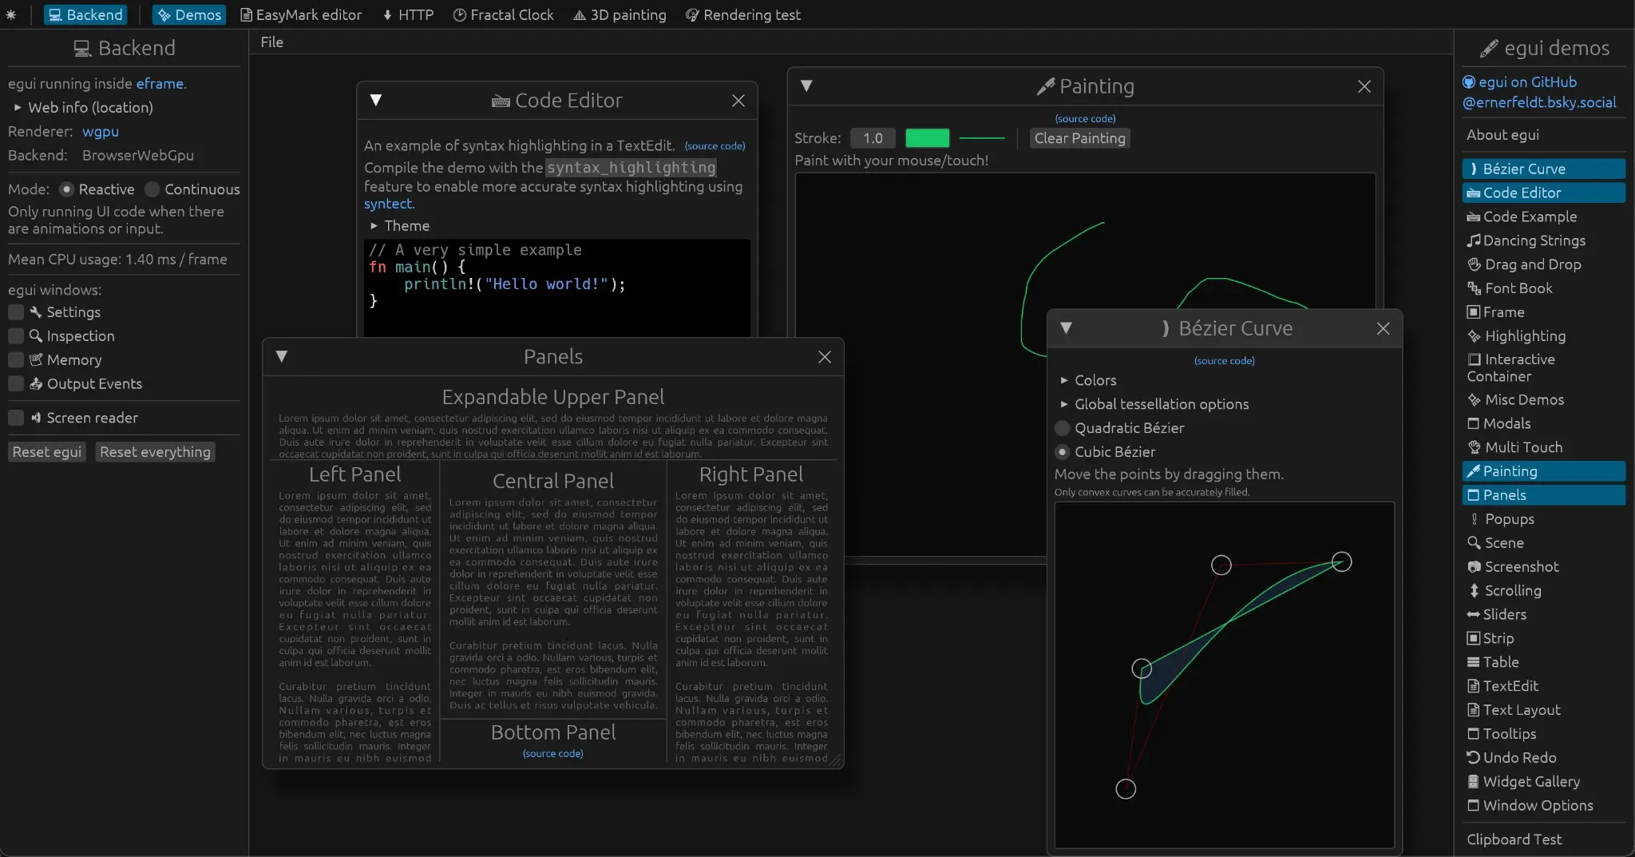Open the Multi Touch demo
The image size is (1635, 857).
[1522, 447]
